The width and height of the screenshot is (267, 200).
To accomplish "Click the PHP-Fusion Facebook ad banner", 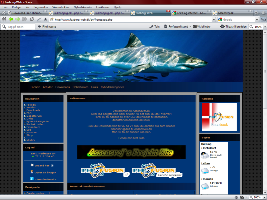I will tap(219, 117).
